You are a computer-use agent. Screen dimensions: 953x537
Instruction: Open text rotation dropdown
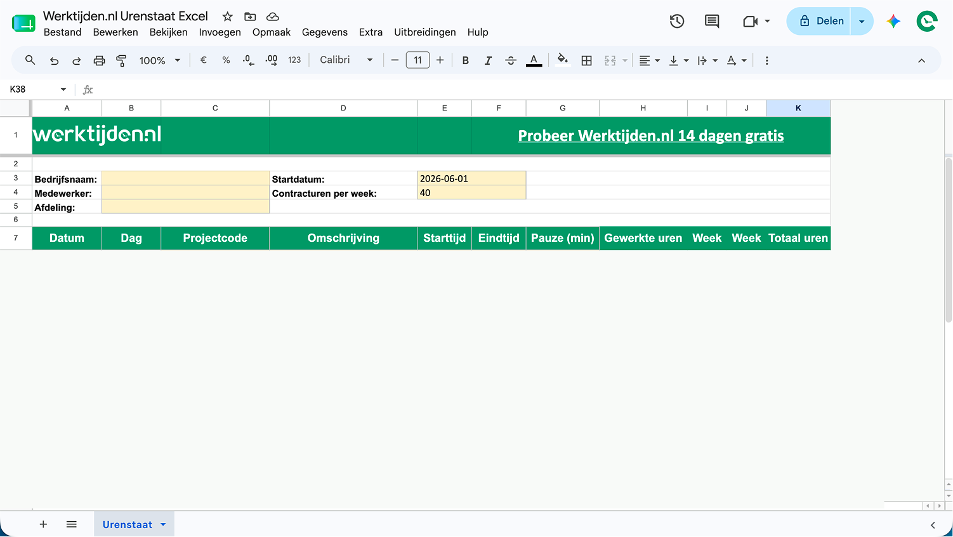click(x=737, y=60)
